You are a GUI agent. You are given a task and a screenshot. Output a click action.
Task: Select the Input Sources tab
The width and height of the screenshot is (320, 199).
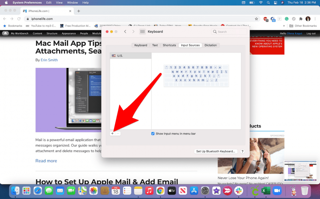(x=190, y=45)
